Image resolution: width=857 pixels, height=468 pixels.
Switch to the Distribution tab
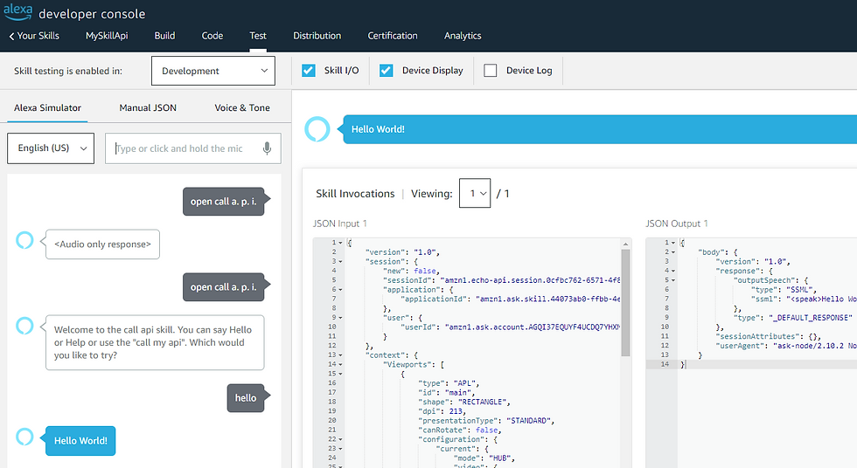click(317, 36)
